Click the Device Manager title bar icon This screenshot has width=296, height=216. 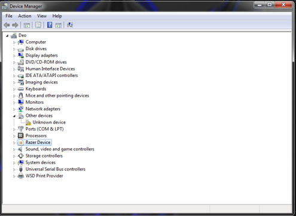(5, 7)
